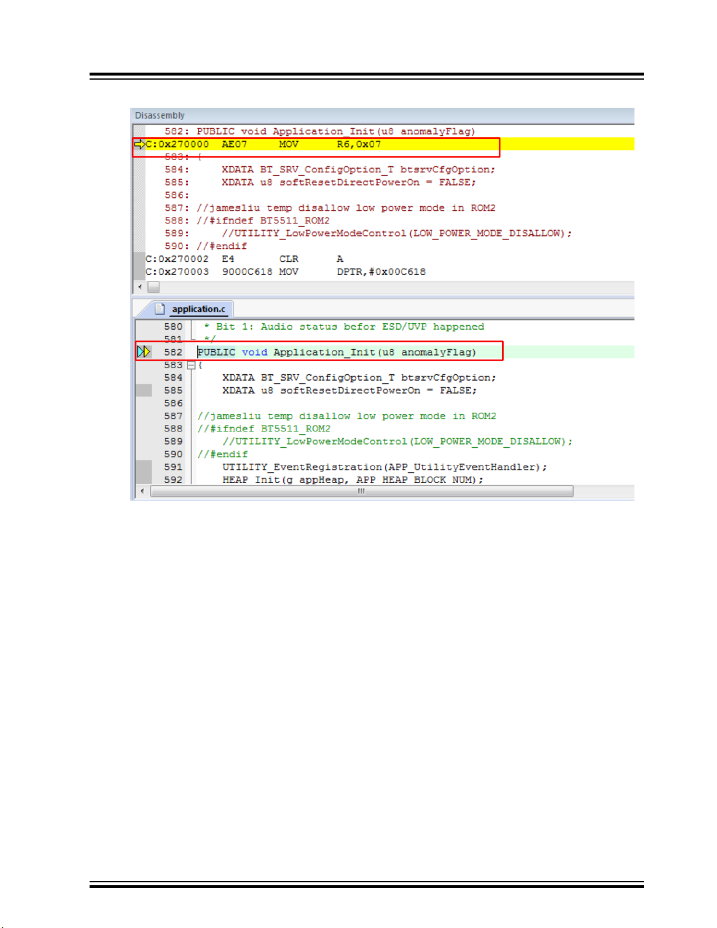Toggle breakpoint at gutter of line 585

(144, 391)
